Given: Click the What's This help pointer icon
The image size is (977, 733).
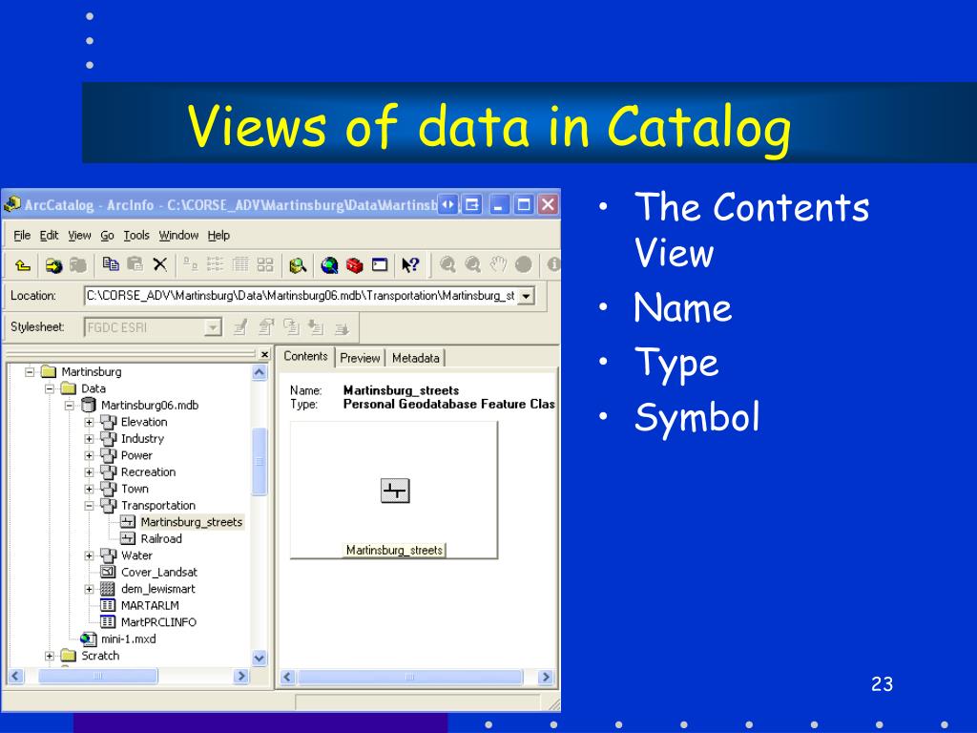Looking at the screenshot, I should (x=410, y=265).
